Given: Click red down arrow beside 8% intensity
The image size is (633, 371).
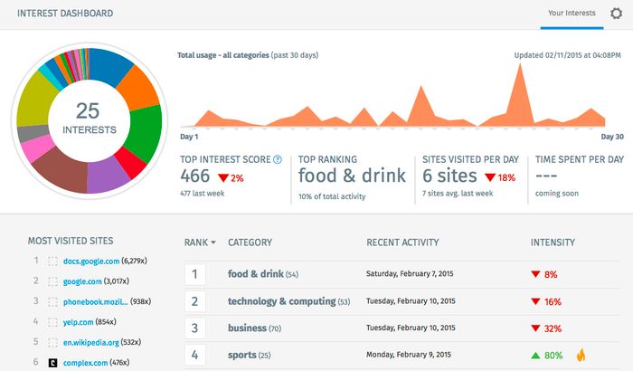Looking at the screenshot, I should [x=535, y=273].
